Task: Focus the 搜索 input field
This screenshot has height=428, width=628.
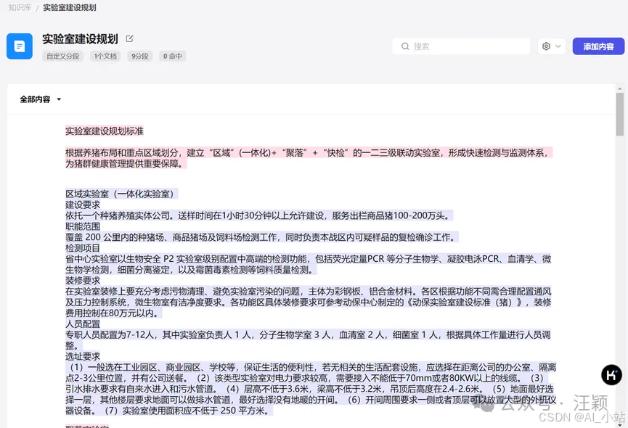Action: (x=462, y=46)
